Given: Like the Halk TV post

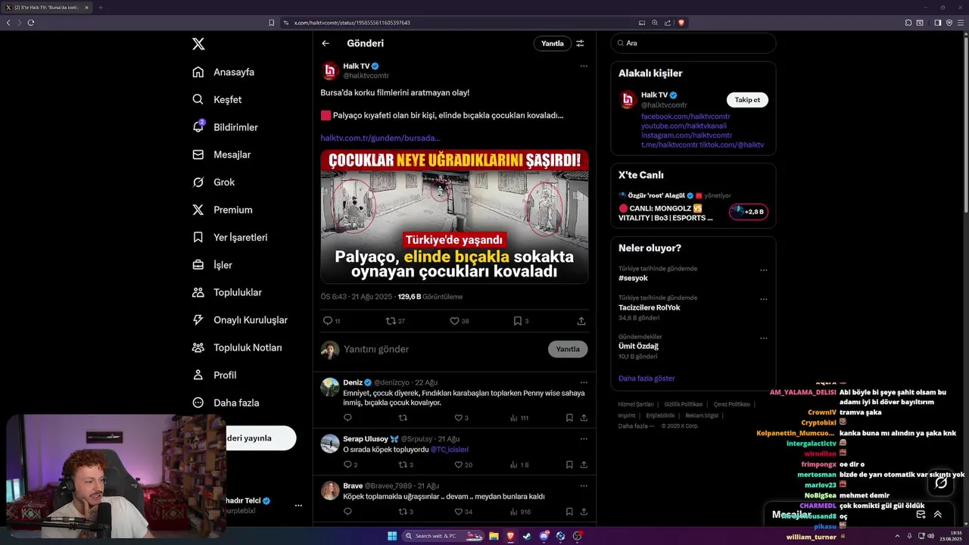Looking at the screenshot, I should (x=454, y=321).
